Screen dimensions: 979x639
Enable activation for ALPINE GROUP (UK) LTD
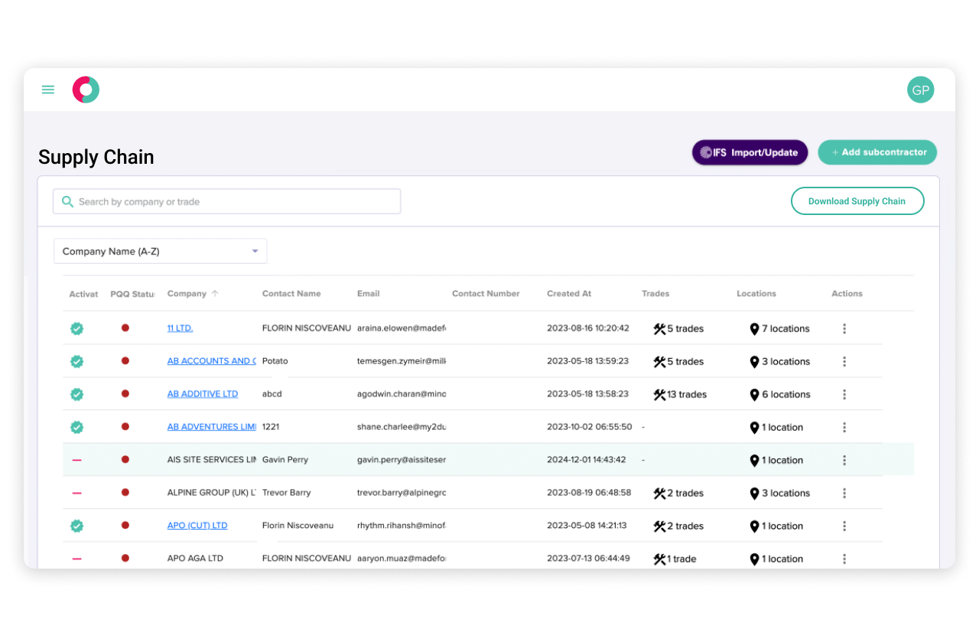coord(76,493)
